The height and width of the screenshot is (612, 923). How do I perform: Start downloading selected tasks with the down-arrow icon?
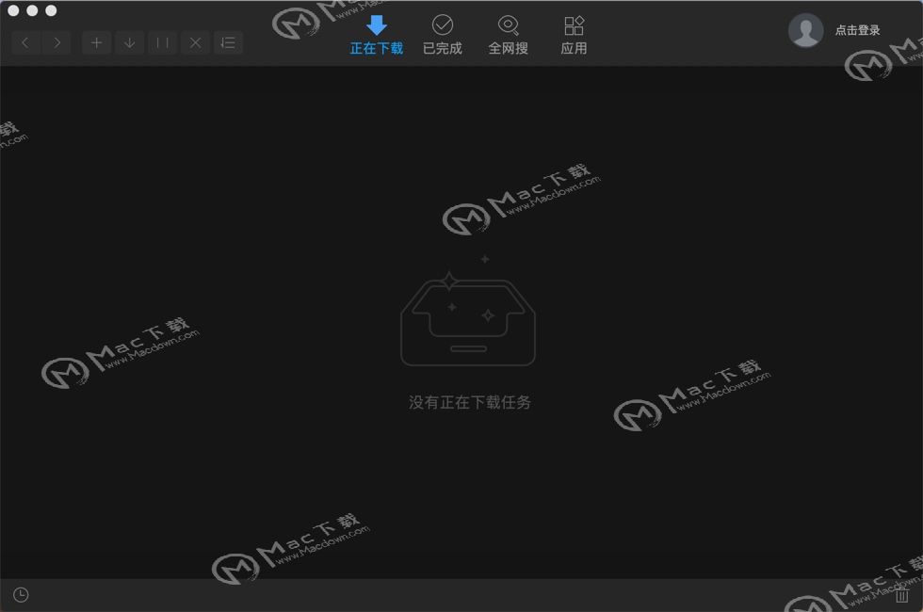point(129,42)
